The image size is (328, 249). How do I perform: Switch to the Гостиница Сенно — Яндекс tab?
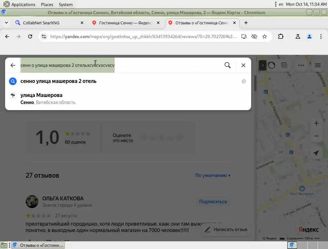pyautogui.click(x=126, y=23)
